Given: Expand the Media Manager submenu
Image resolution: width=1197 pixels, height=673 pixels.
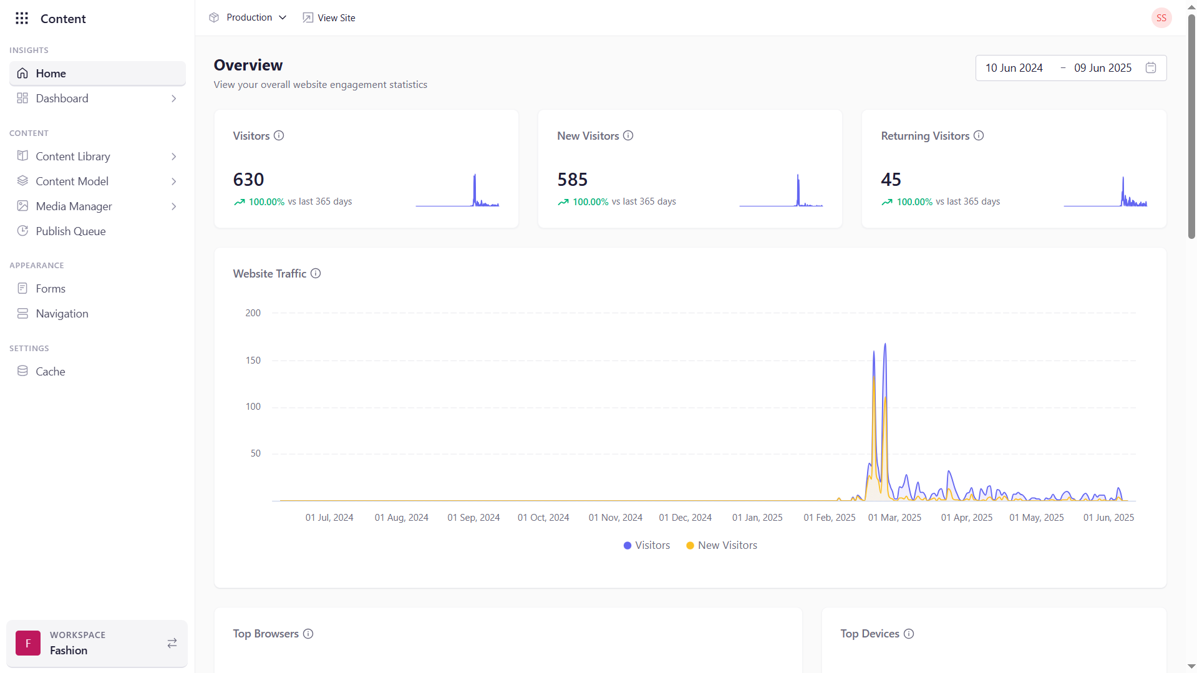Looking at the screenshot, I should point(173,206).
